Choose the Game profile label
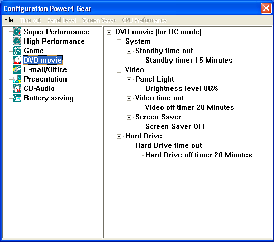Image resolution: width=275 pixels, height=242 pixels. pos(34,51)
